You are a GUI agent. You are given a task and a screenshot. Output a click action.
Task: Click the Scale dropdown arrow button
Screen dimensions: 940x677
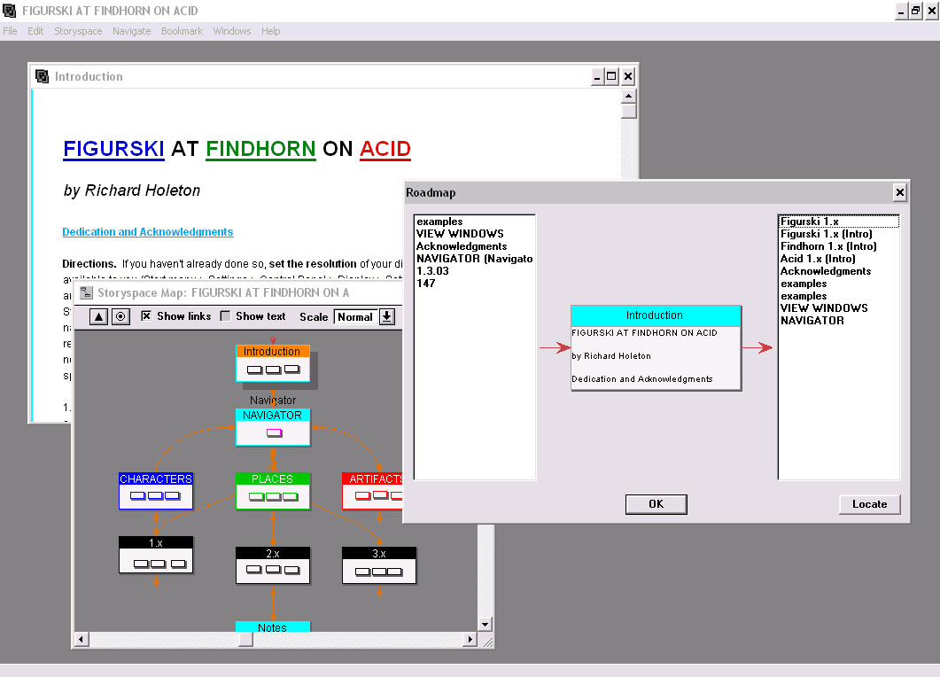387,316
